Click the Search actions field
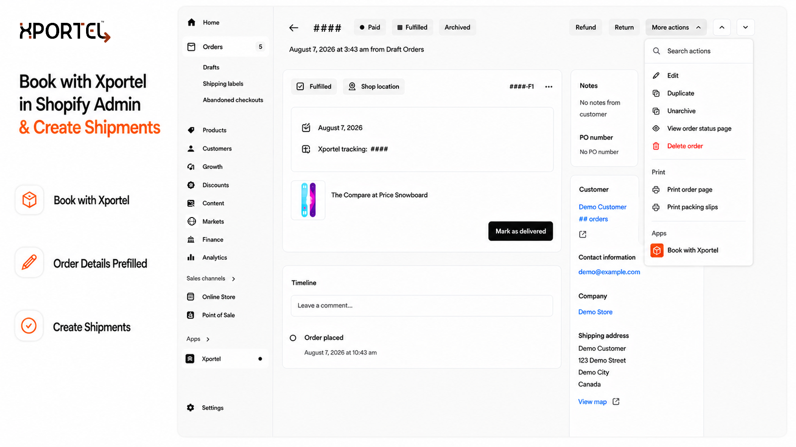The width and height of the screenshot is (796, 447). (x=698, y=51)
